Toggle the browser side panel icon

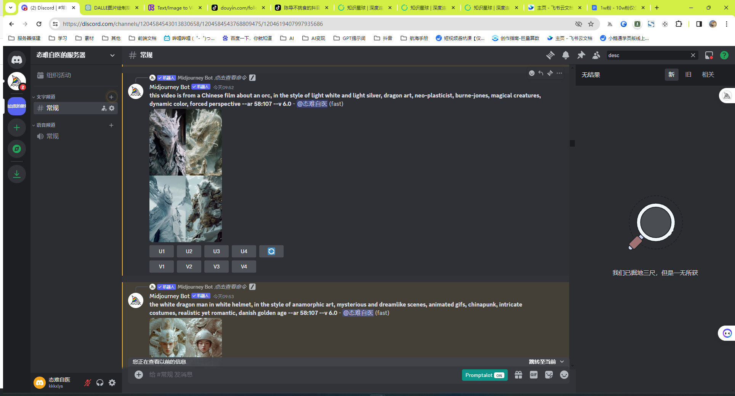(x=699, y=24)
